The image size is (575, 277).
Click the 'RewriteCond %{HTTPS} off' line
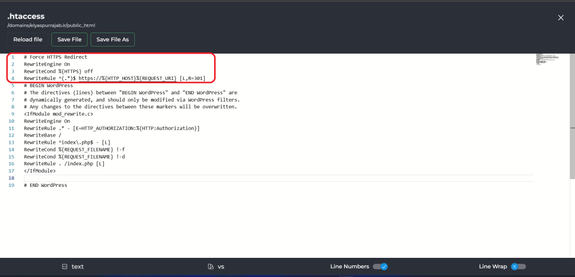58,71
